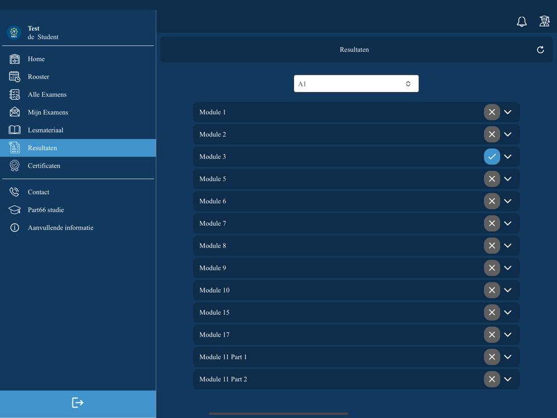Click the logout icon
The image size is (557, 418).
coord(77,403)
